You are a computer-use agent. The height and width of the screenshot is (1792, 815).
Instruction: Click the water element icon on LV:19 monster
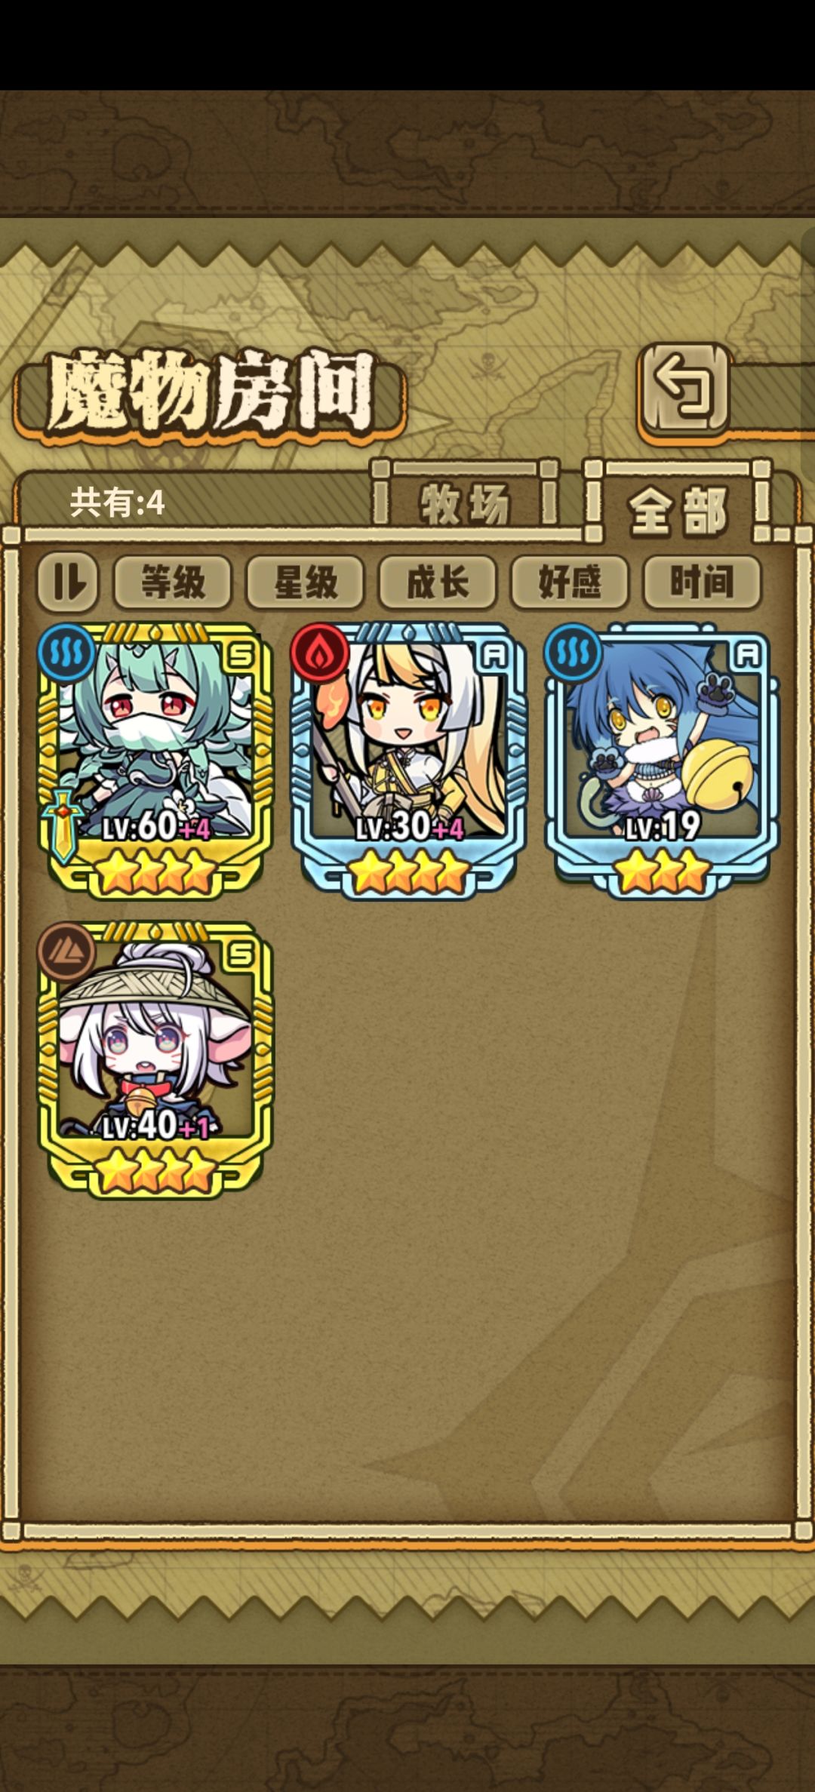pyautogui.click(x=574, y=652)
